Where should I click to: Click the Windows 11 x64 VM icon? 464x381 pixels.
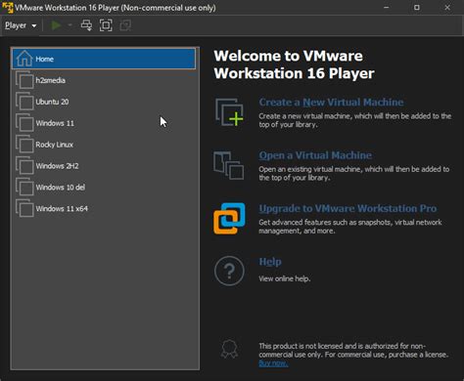[24, 208]
